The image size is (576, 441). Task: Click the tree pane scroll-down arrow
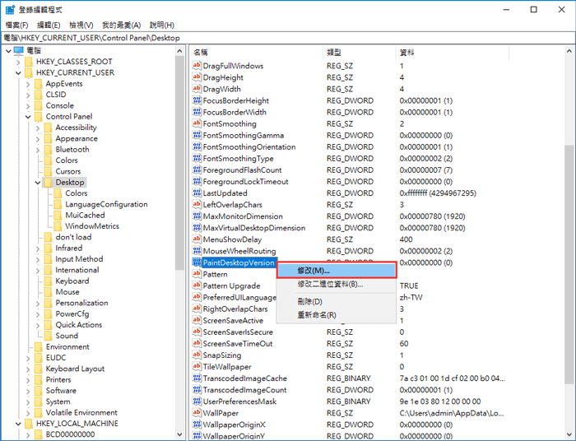point(179,434)
